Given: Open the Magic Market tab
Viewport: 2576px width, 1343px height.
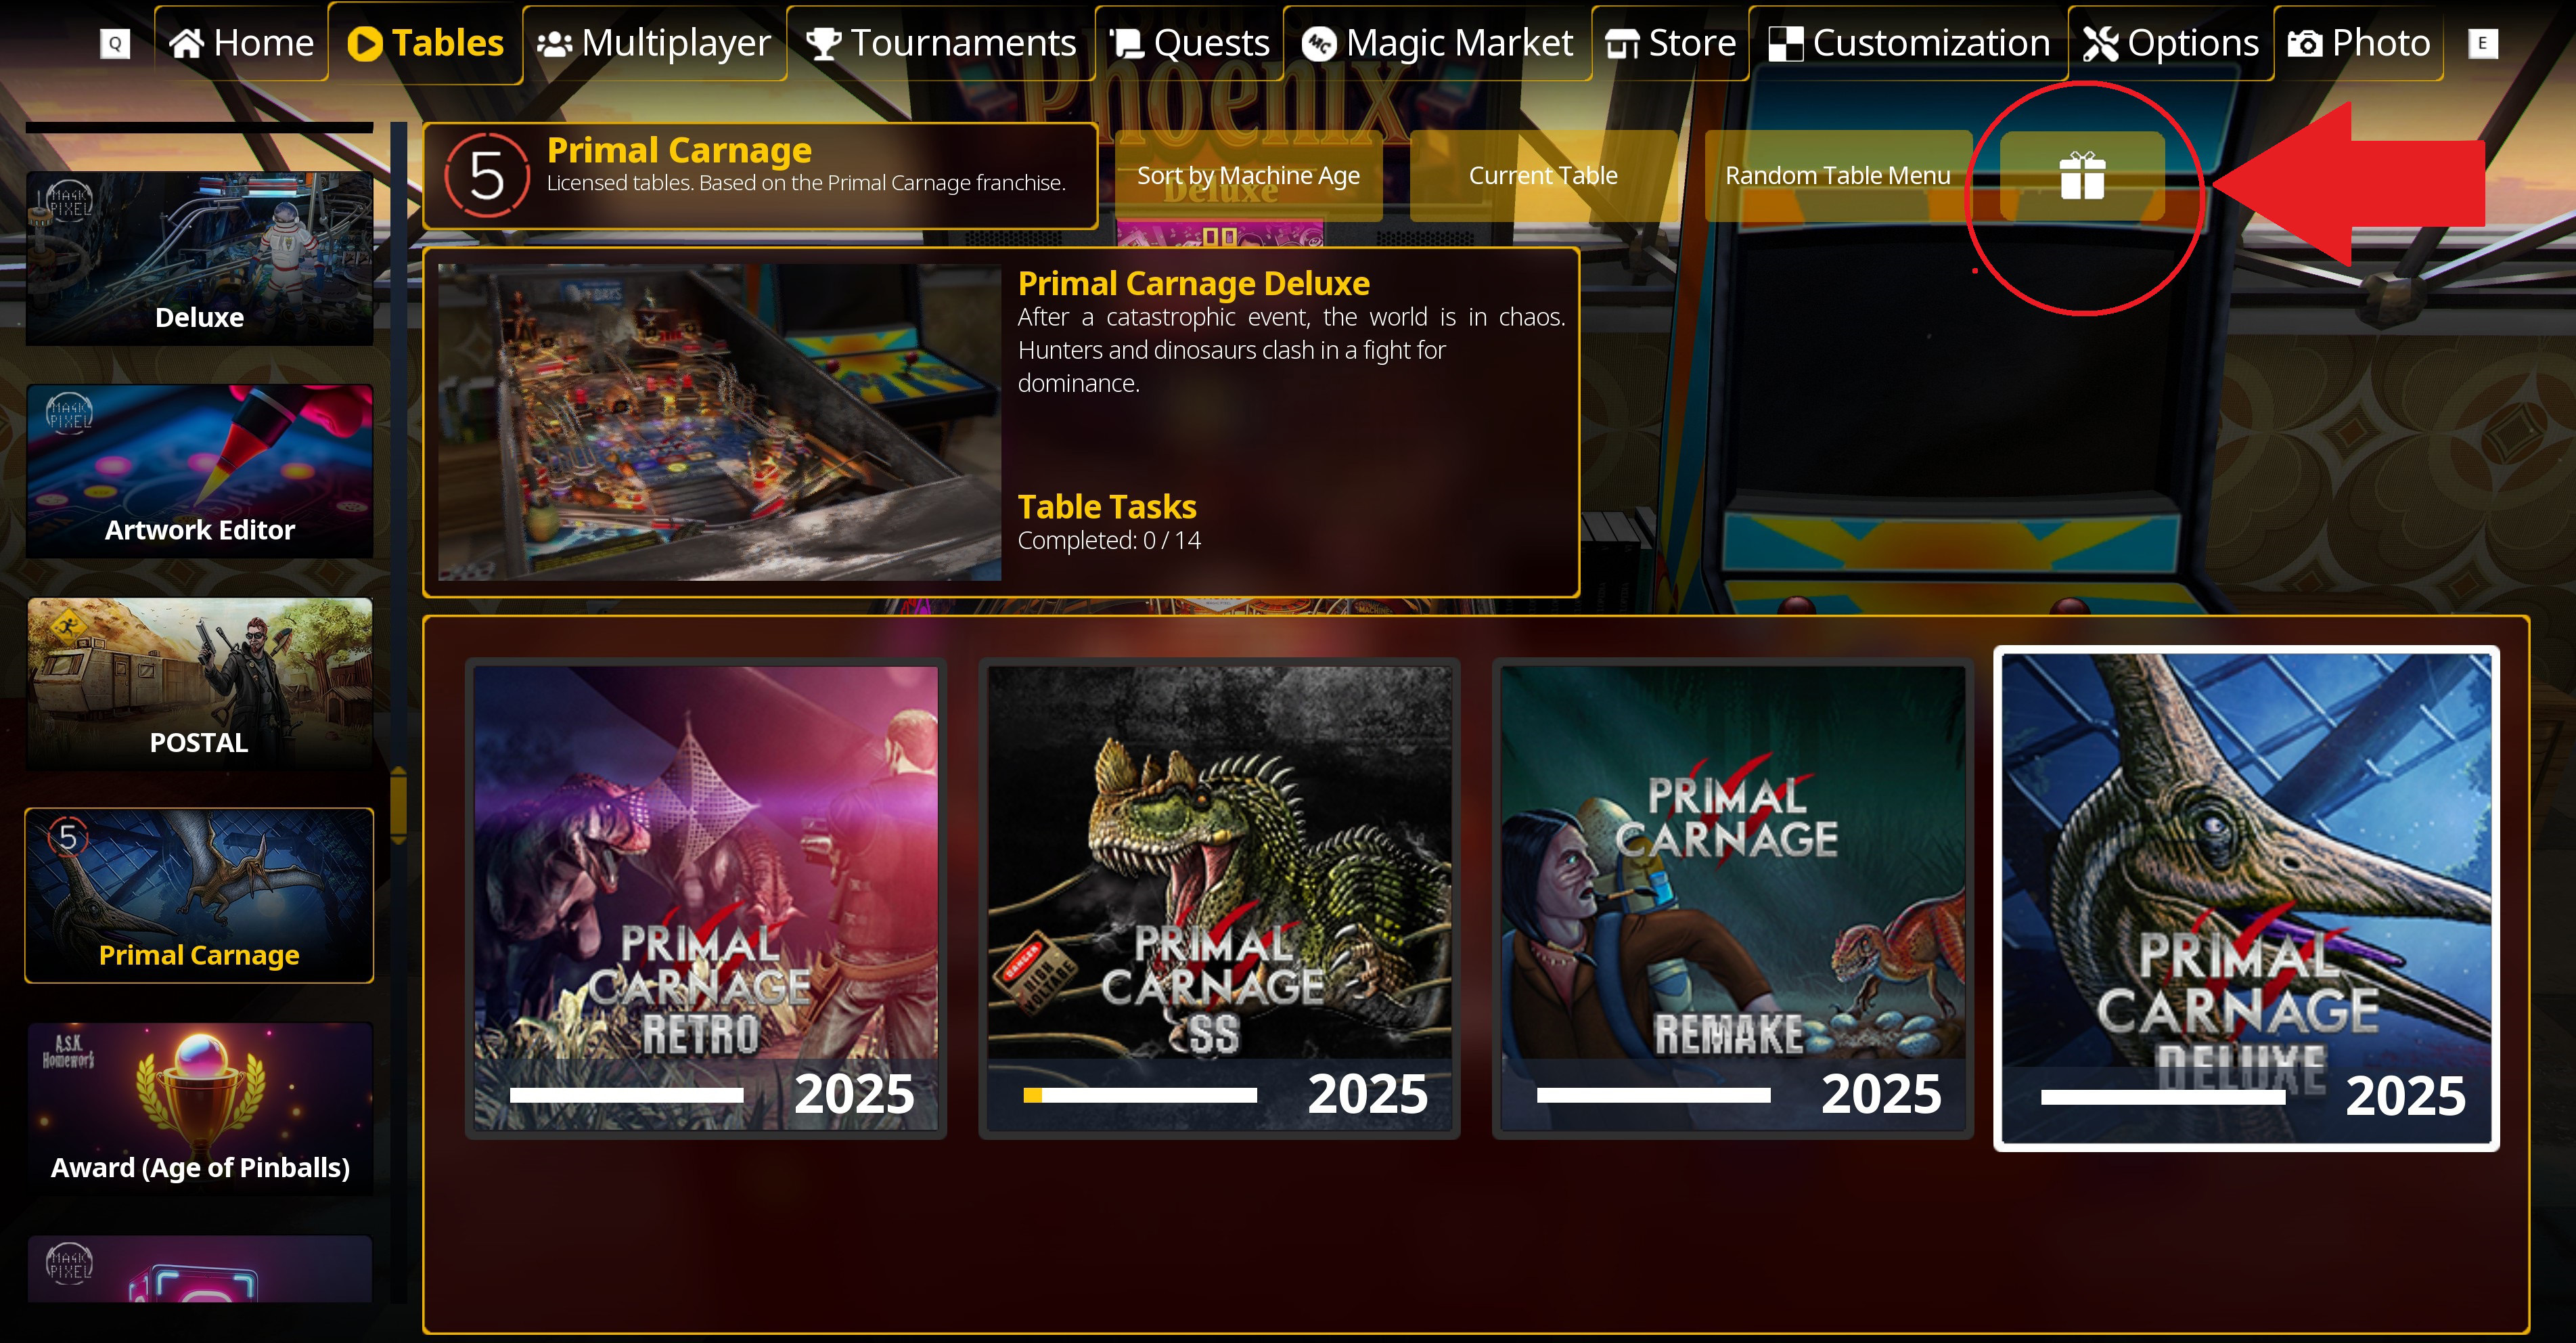Looking at the screenshot, I should pyautogui.click(x=1437, y=43).
